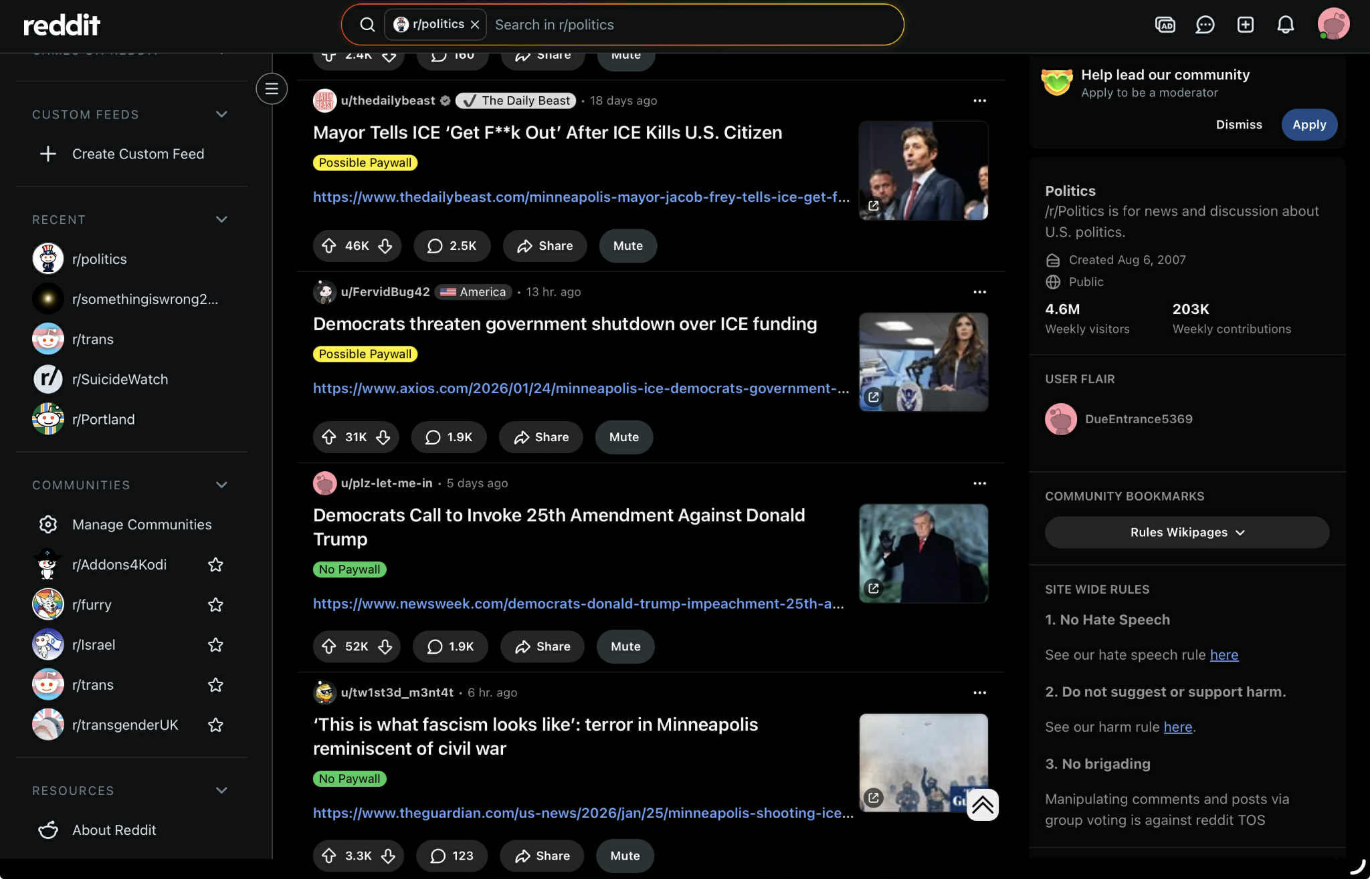Expand the Rules Wikipages dropdown
The height and width of the screenshot is (879, 1370).
[1187, 533]
